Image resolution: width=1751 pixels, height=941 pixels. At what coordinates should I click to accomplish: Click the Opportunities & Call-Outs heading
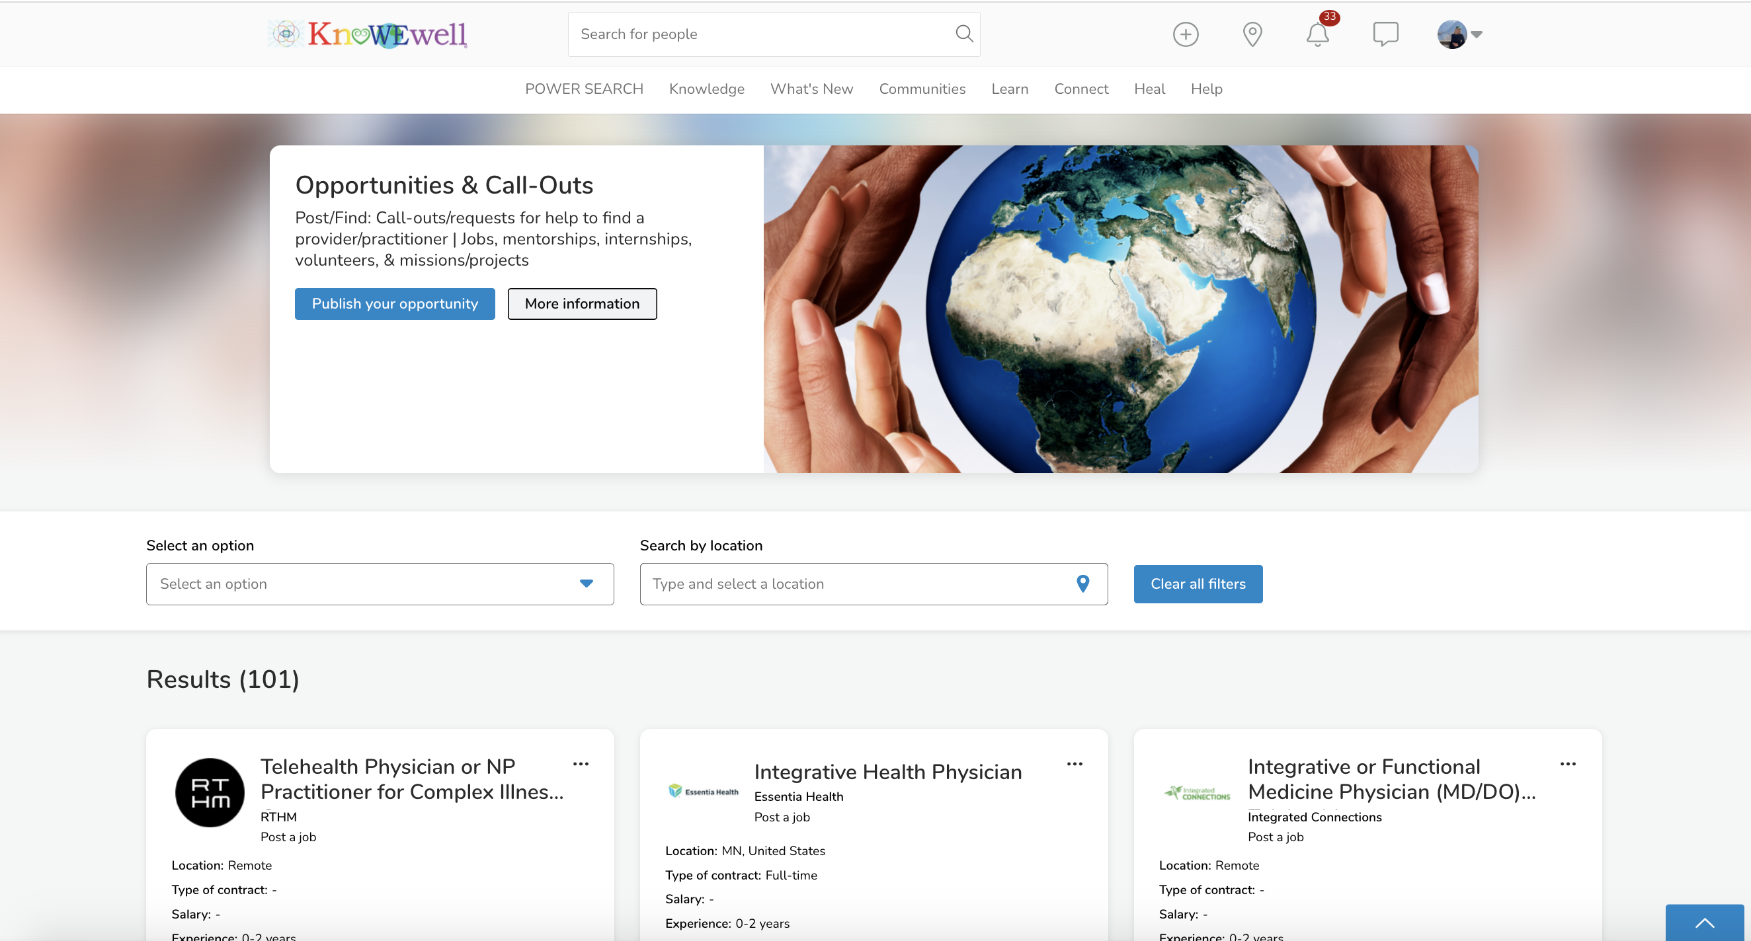pyautogui.click(x=444, y=185)
